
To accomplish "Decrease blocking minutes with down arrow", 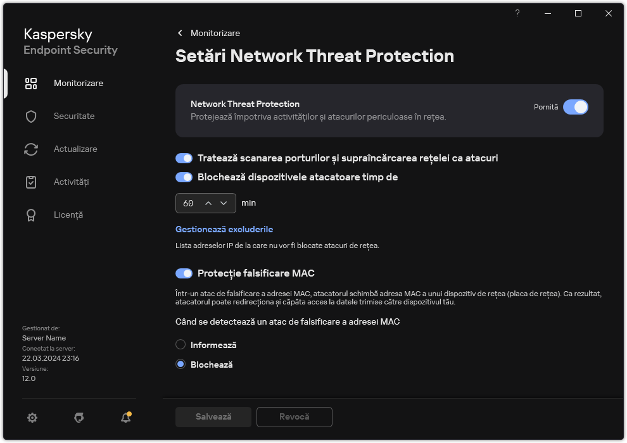I will [224, 203].
